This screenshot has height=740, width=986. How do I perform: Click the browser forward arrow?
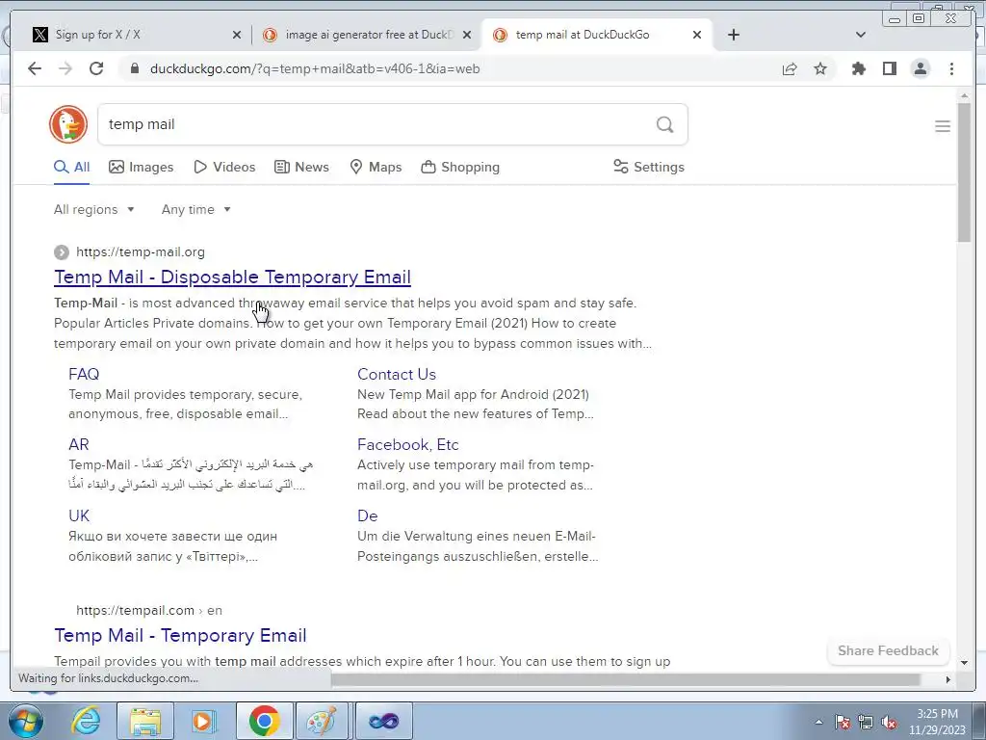coord(65,68)
